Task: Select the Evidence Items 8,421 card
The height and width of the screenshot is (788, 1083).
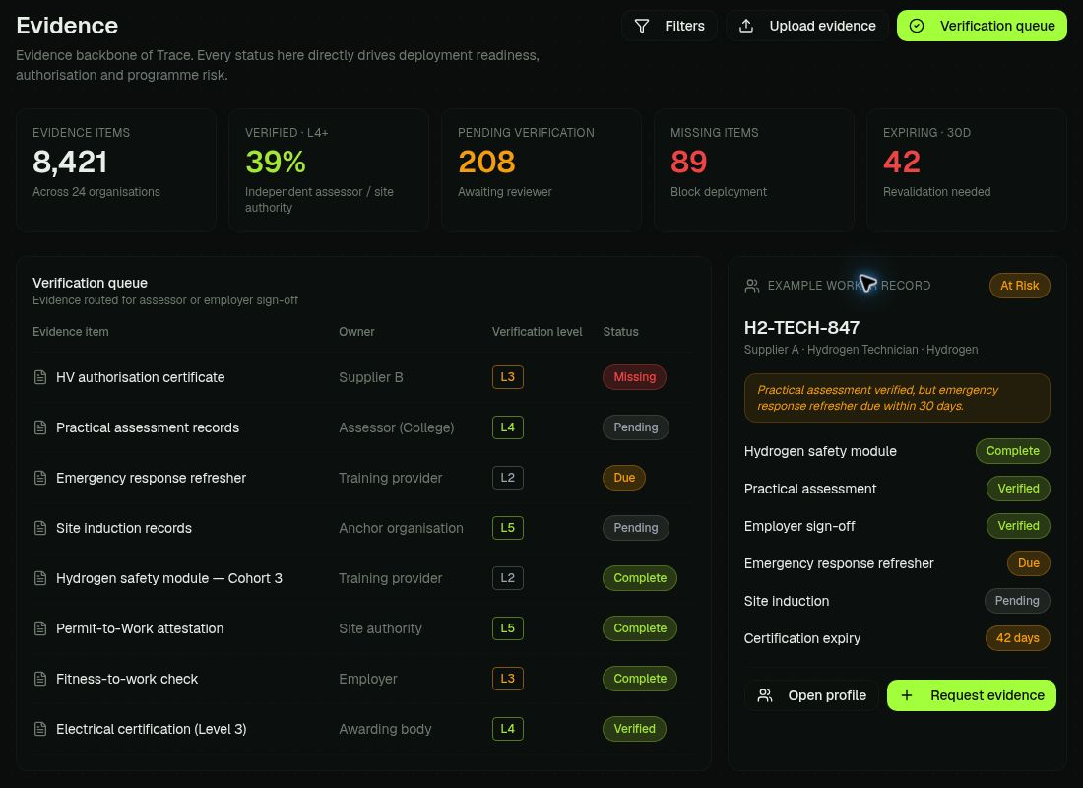Action: 116,170
